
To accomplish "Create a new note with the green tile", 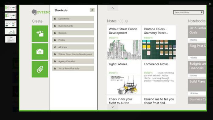I will click(40, 34).
